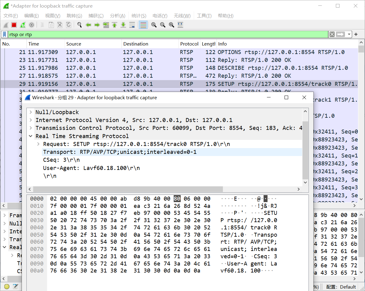Apply the display filter arrow button
Image resolution: width=365 pixels, height=291 pixels.
click(x=341, y=34)
